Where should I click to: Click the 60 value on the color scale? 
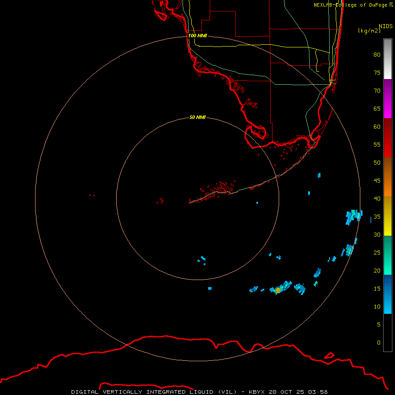click(x=377, y=127)
